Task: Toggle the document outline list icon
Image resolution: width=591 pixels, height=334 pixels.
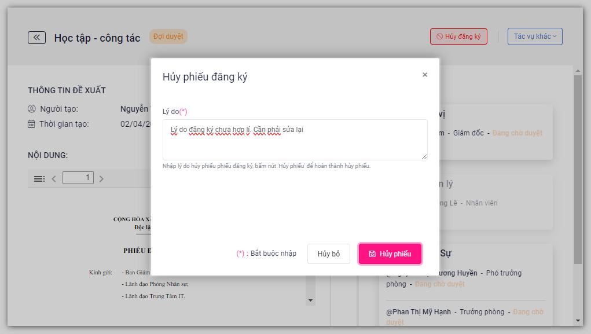Action: pos(39,179)
